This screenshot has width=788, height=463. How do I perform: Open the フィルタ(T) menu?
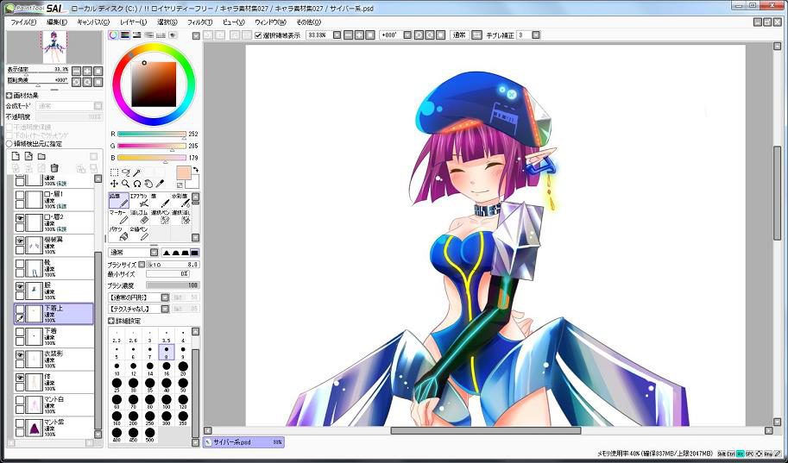(199, 22)
